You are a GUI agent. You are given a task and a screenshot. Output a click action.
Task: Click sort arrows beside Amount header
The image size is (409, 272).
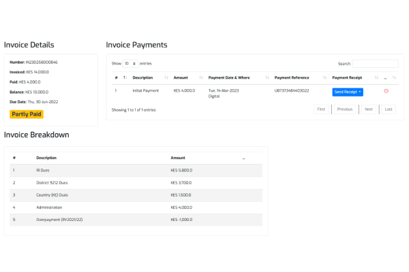point(201,78)
